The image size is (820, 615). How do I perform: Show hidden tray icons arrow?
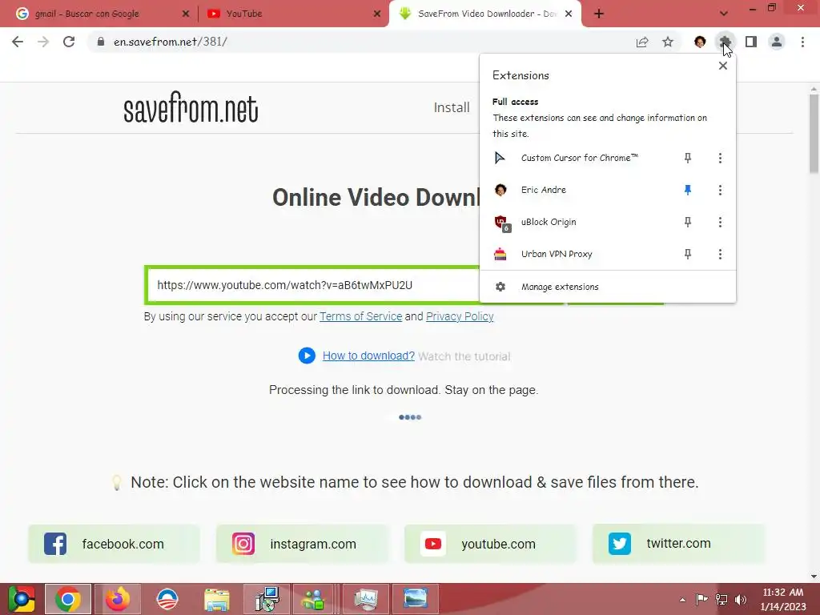[x=682, y=600]
